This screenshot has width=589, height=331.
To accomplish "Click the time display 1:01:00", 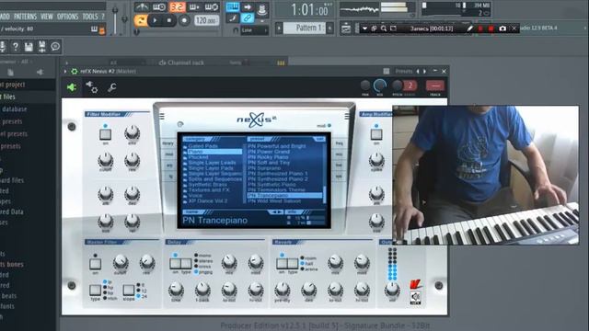I will pyautogui.click(x=309, y=9).
